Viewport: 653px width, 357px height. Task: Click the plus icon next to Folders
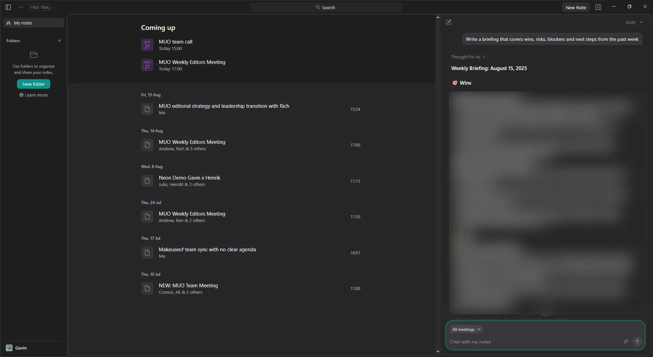tap(59, 40)
